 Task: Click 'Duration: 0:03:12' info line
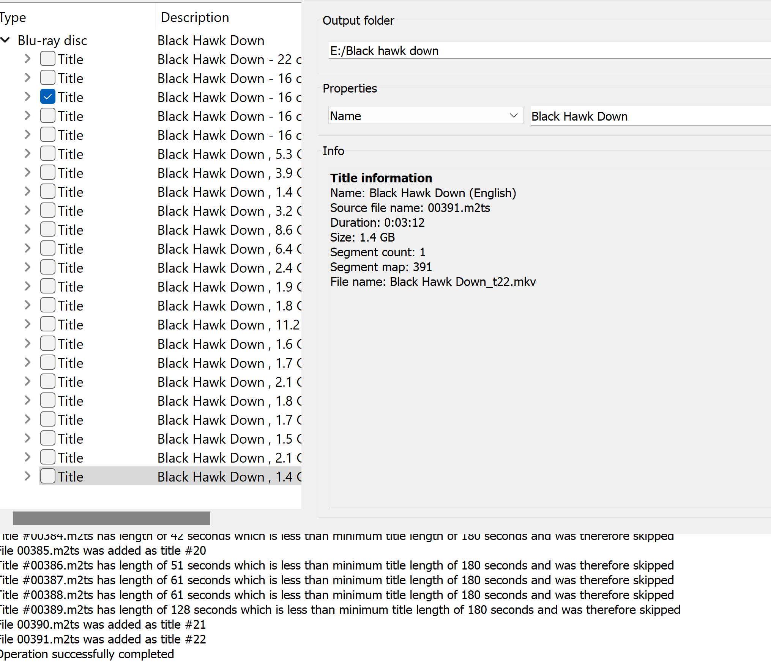coord(377,223)
